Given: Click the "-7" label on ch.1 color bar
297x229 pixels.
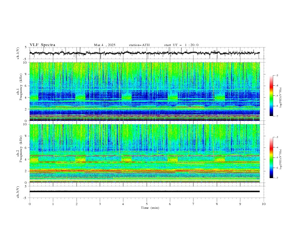Looking at the screenshot, I should [276, 116].
